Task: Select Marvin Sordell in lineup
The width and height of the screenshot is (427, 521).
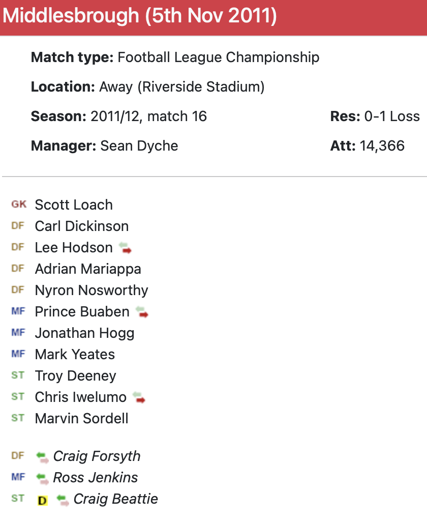Action: pyautogui.click(x=81, y=419)
